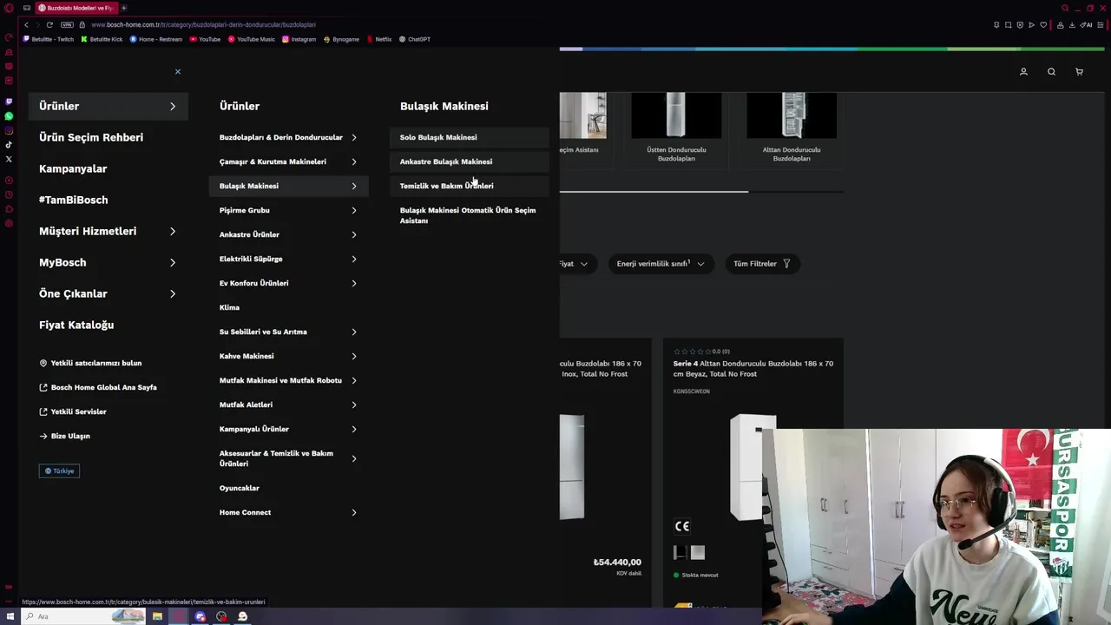Open the Bosch shopping cart icon
Viewport: 1111px width, 625px height.
click(1079, 71)
